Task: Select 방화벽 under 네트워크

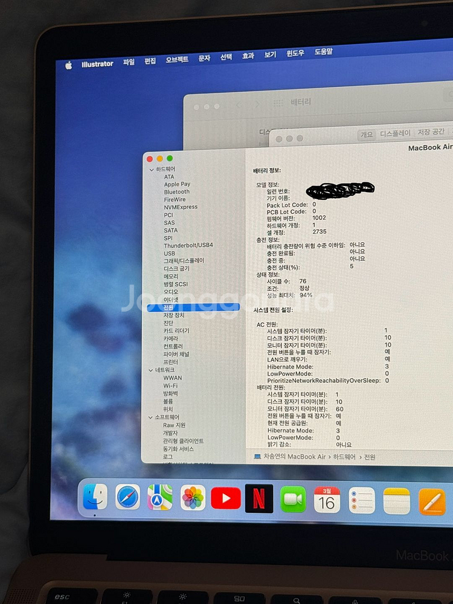Action: click(170, 394)
